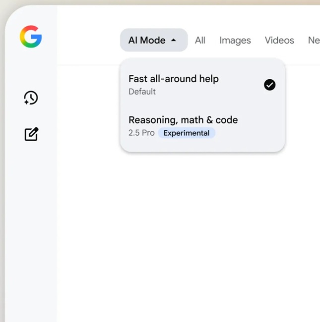Image resolution: width=320 pixels, height=322 pixels.
Task: Collapse the AI Mode dropdown button
Action: (x=154, y=40)
